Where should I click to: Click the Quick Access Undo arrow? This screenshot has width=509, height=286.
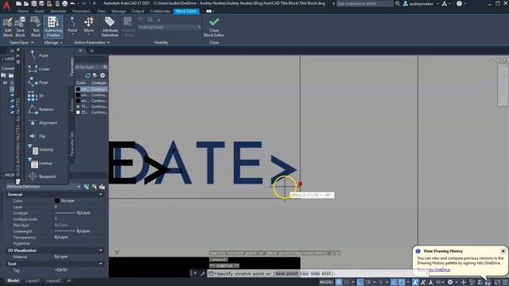point(72,3)
